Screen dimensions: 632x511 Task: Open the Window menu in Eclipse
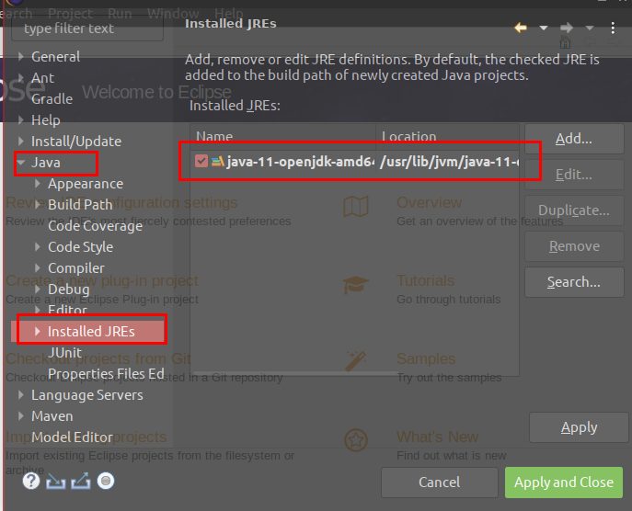(173, 13)
